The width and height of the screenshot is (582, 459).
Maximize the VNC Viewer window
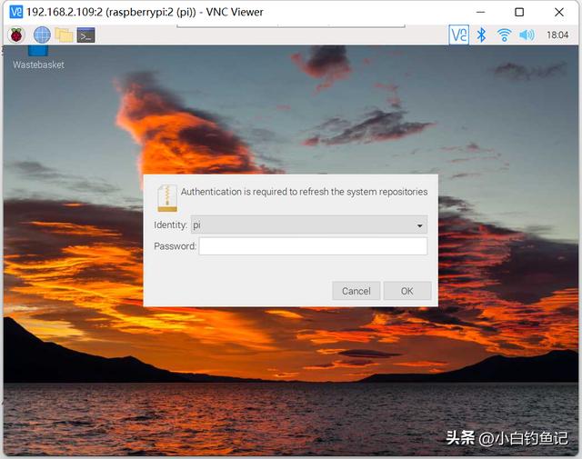[x=519, y=12]
